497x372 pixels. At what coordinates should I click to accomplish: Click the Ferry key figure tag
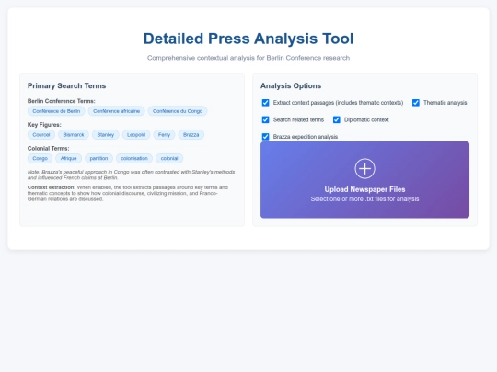pyautogui.click(x=164, y=135)
